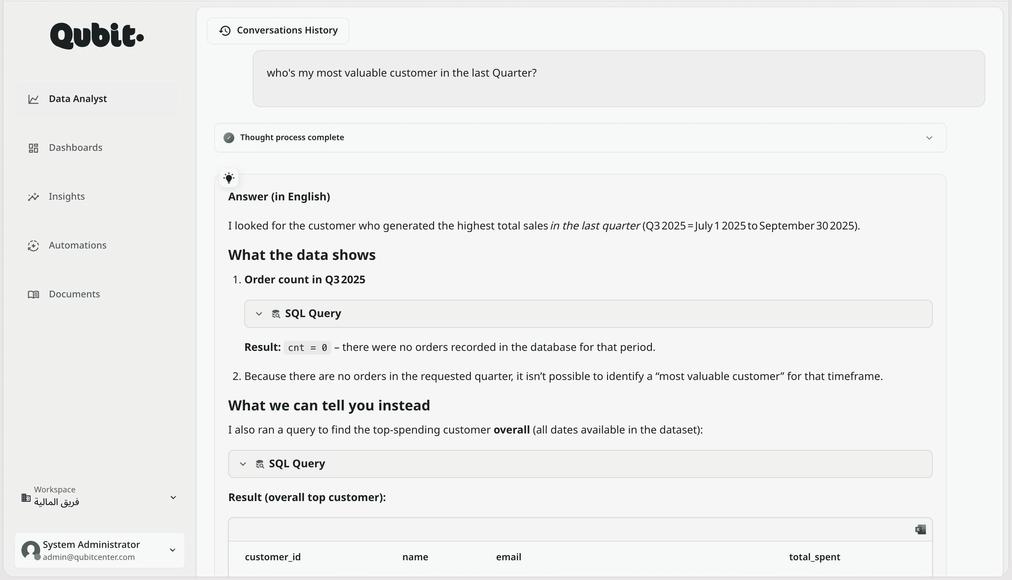Viewport: 1012px width, 580px height.
Task: Click the thought process checkmark icon
Action: [229, 138]
